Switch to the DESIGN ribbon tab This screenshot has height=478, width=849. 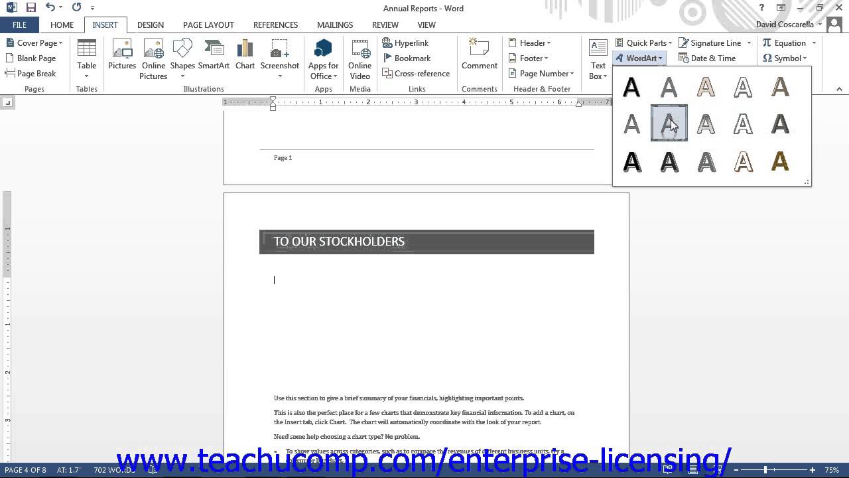pos(151,25)
